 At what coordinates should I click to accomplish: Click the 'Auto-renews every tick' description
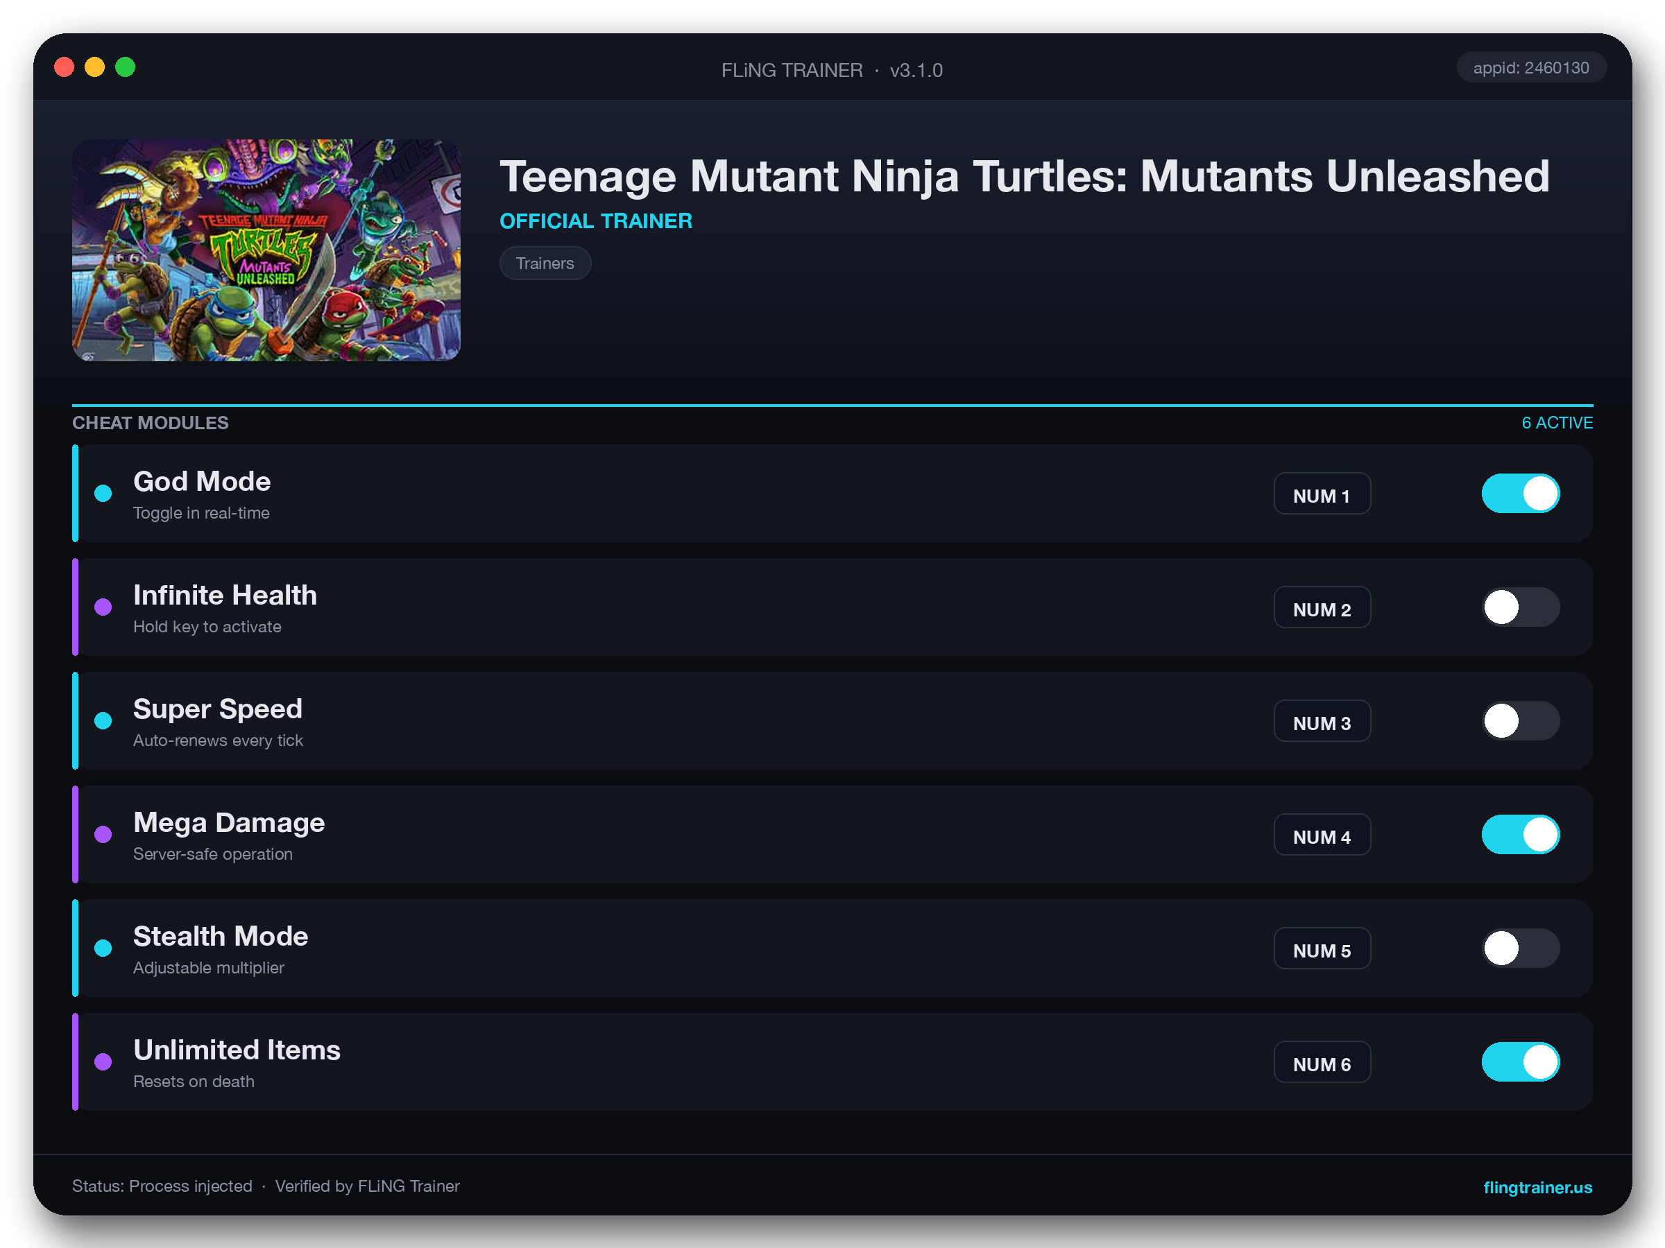coord(219,740)
